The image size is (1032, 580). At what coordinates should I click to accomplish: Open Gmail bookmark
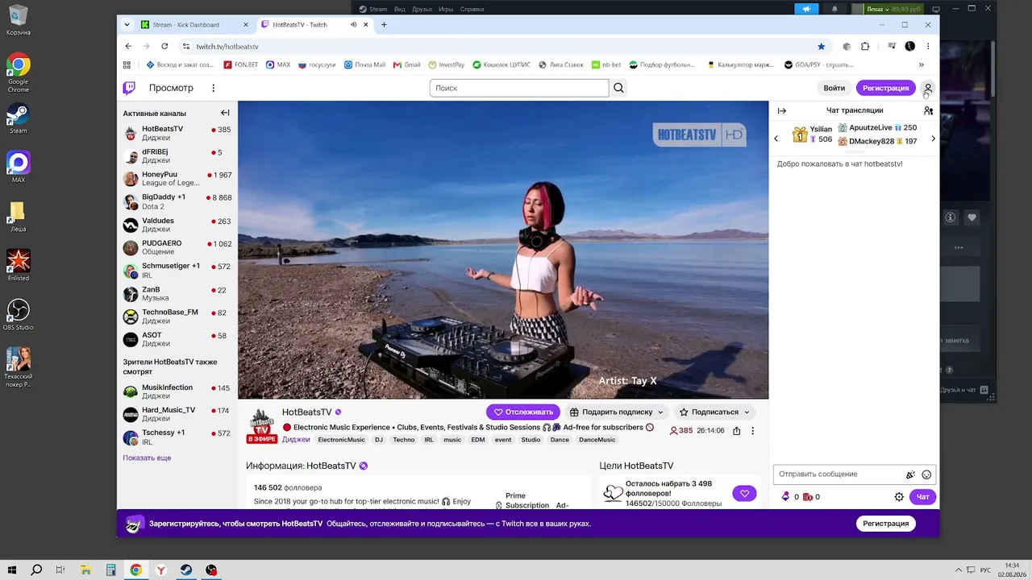coord(406,64)
